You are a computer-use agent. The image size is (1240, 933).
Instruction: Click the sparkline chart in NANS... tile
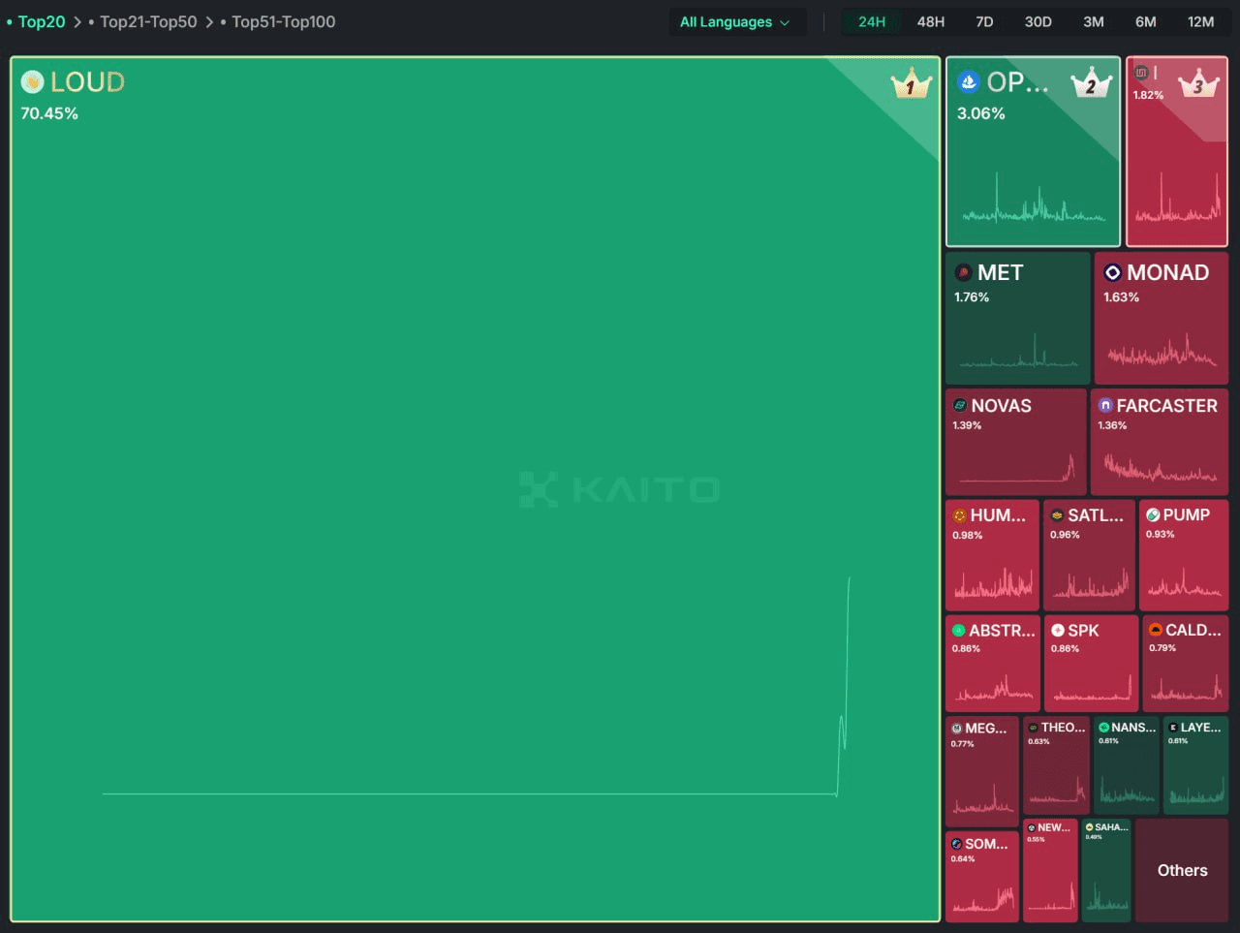(x=1127, y=790)
